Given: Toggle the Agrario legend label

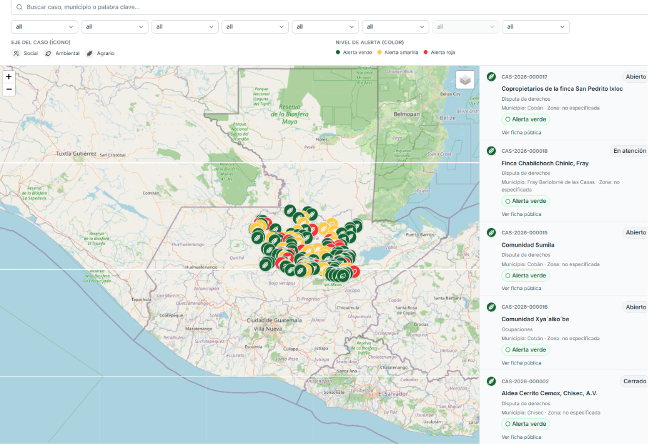Looking at the screenshot, I should [105, 53].
